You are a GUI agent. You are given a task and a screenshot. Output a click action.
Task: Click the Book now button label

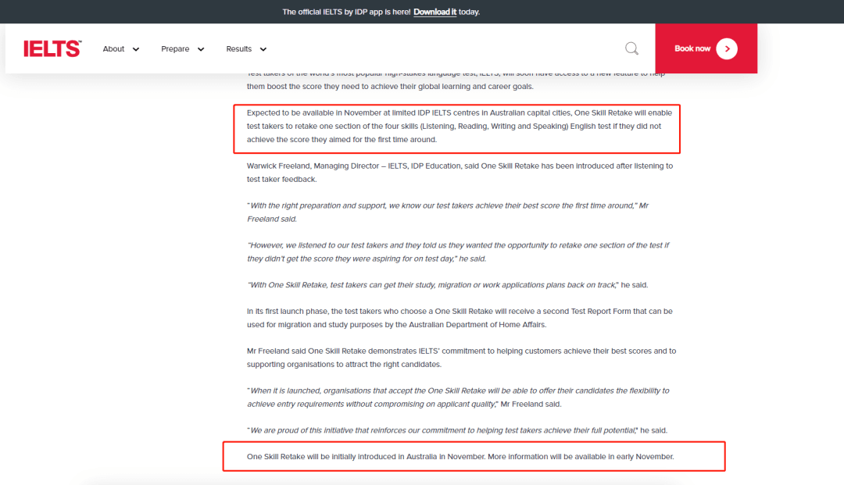(x=692, y=49)
